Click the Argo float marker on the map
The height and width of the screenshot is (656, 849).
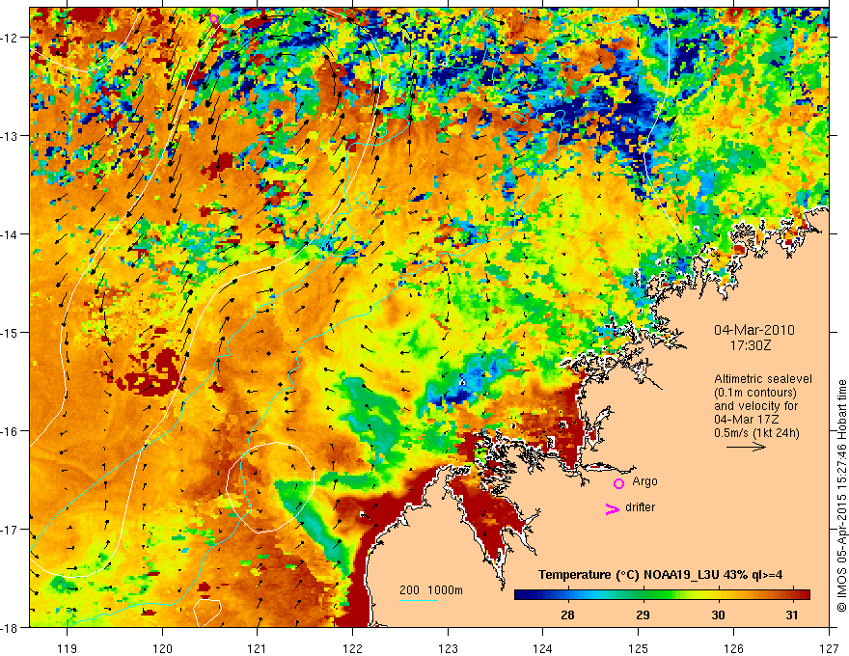pos(213,19)
